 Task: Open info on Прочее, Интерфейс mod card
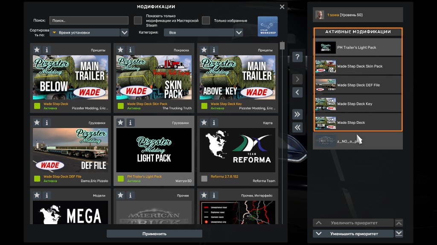click(214, 195)
